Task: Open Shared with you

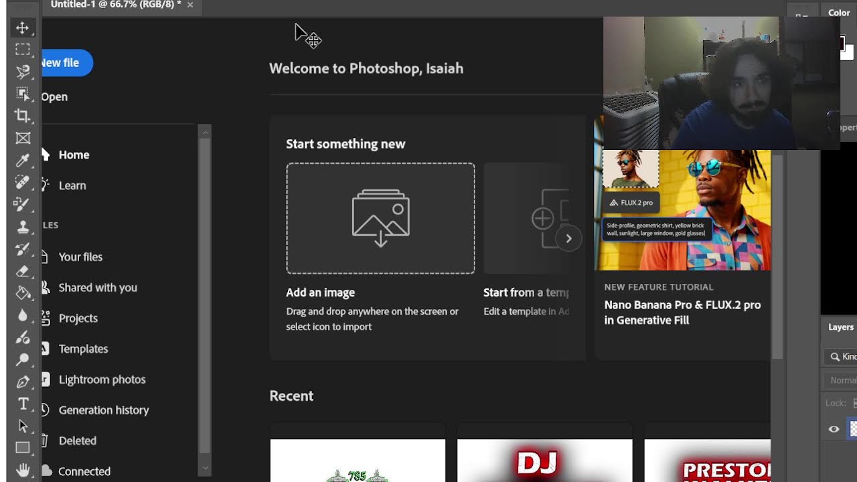Action: click(98, 287)
